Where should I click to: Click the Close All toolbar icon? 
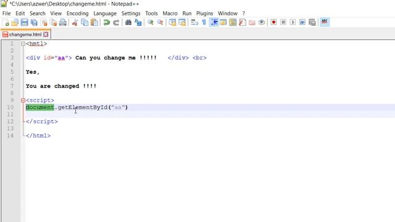pyautogui.click(x=54, y=22)
